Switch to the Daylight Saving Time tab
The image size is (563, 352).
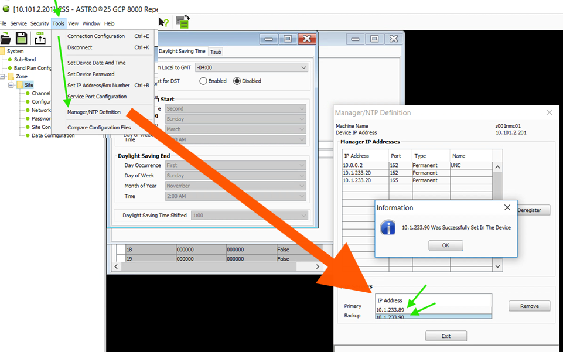(x=182, y=52)
